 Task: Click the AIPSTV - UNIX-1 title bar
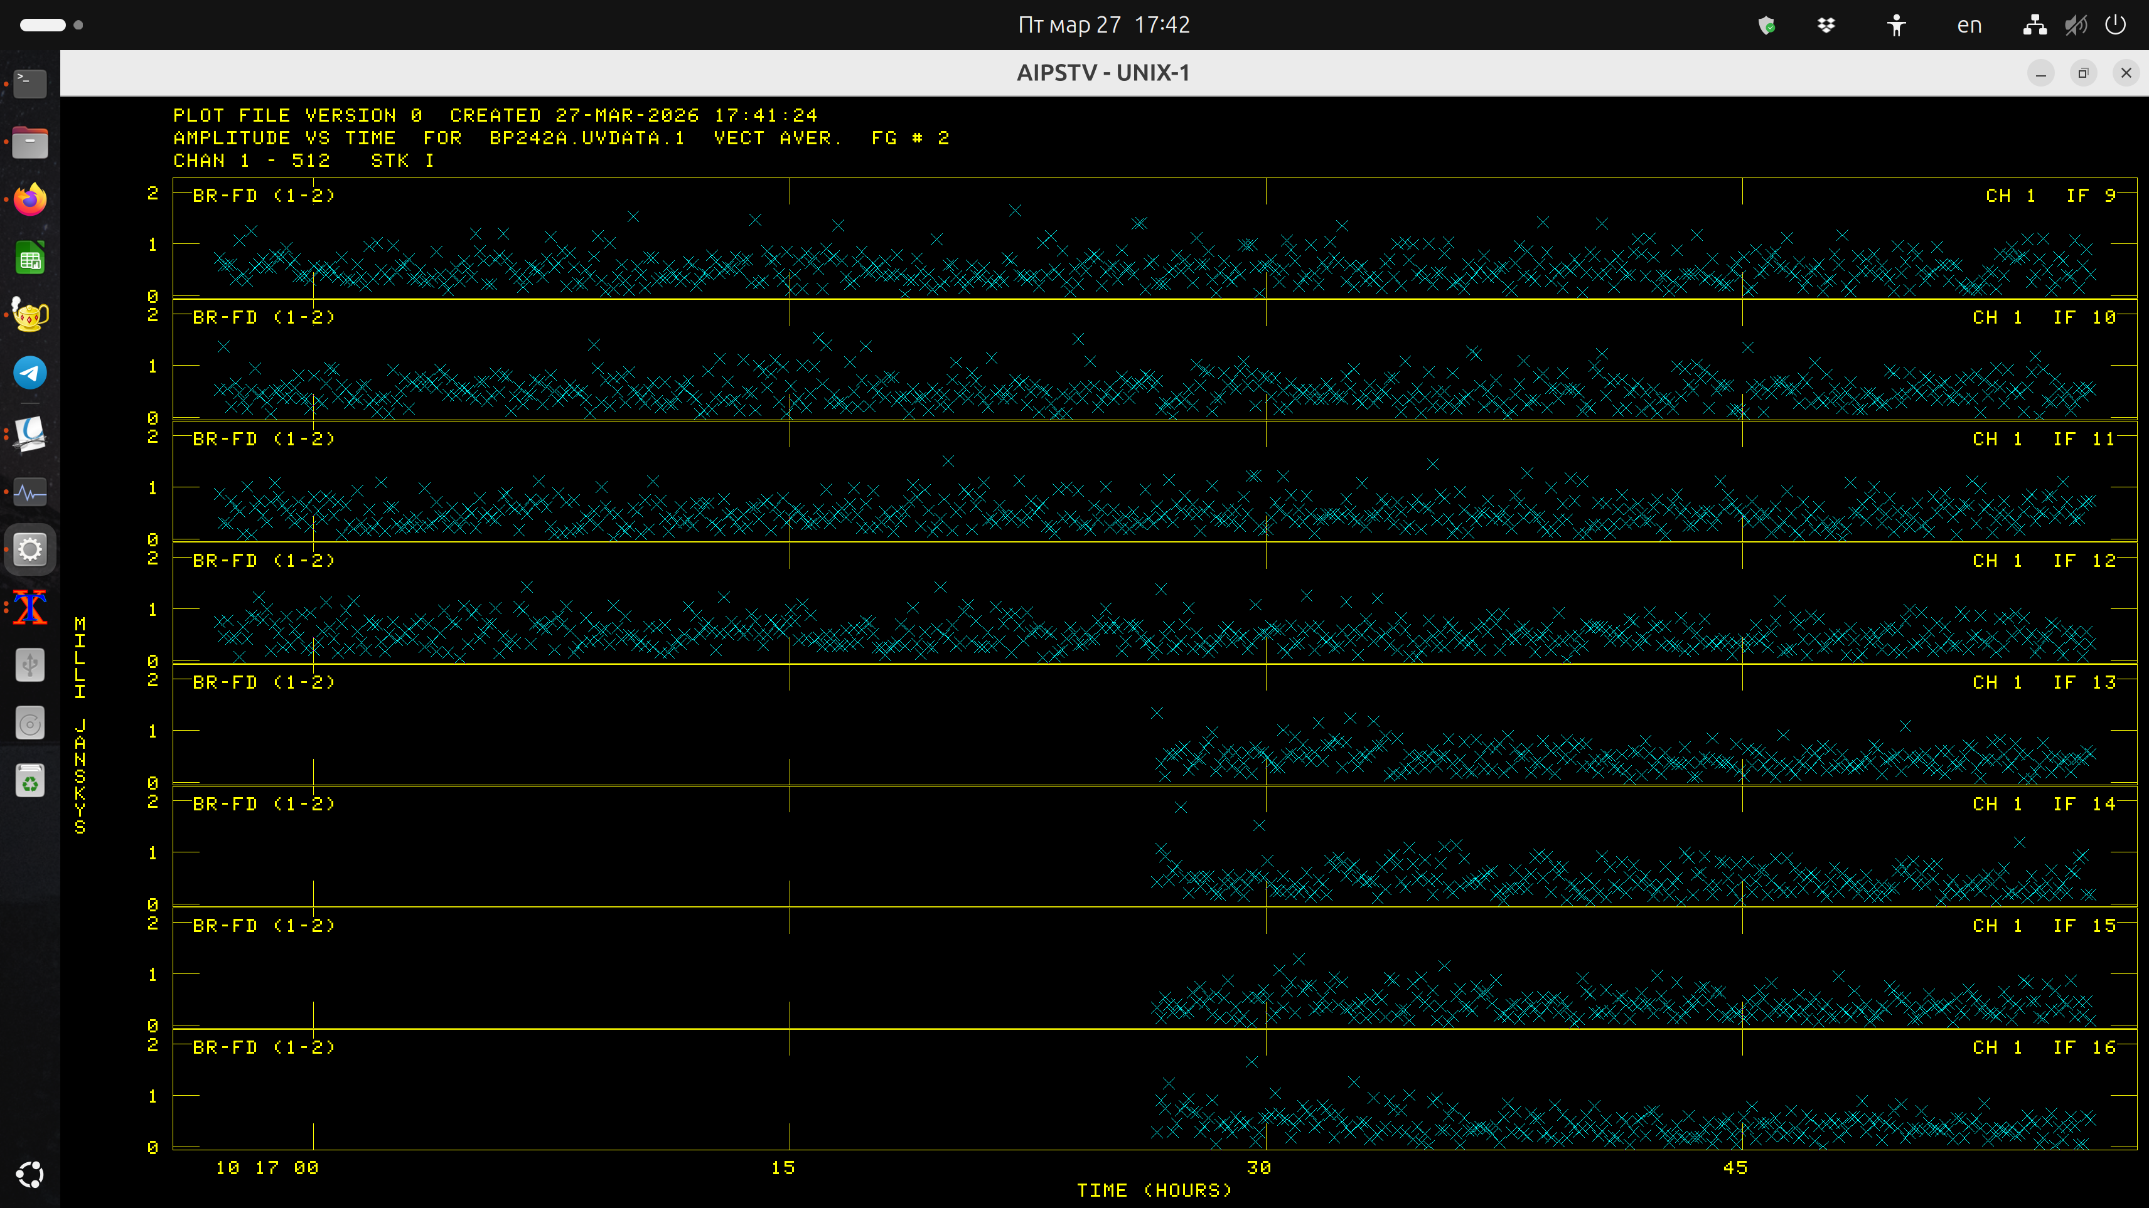click(x=1103, y=73)
